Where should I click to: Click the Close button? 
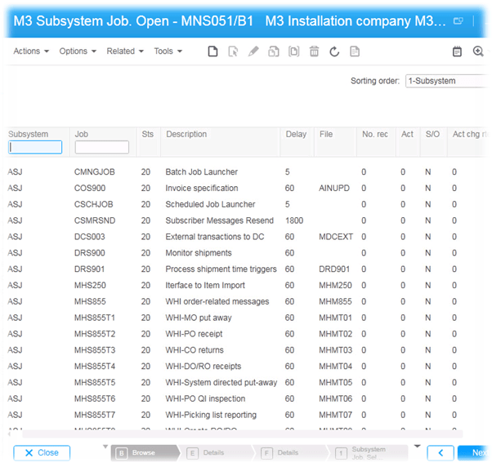42,452
